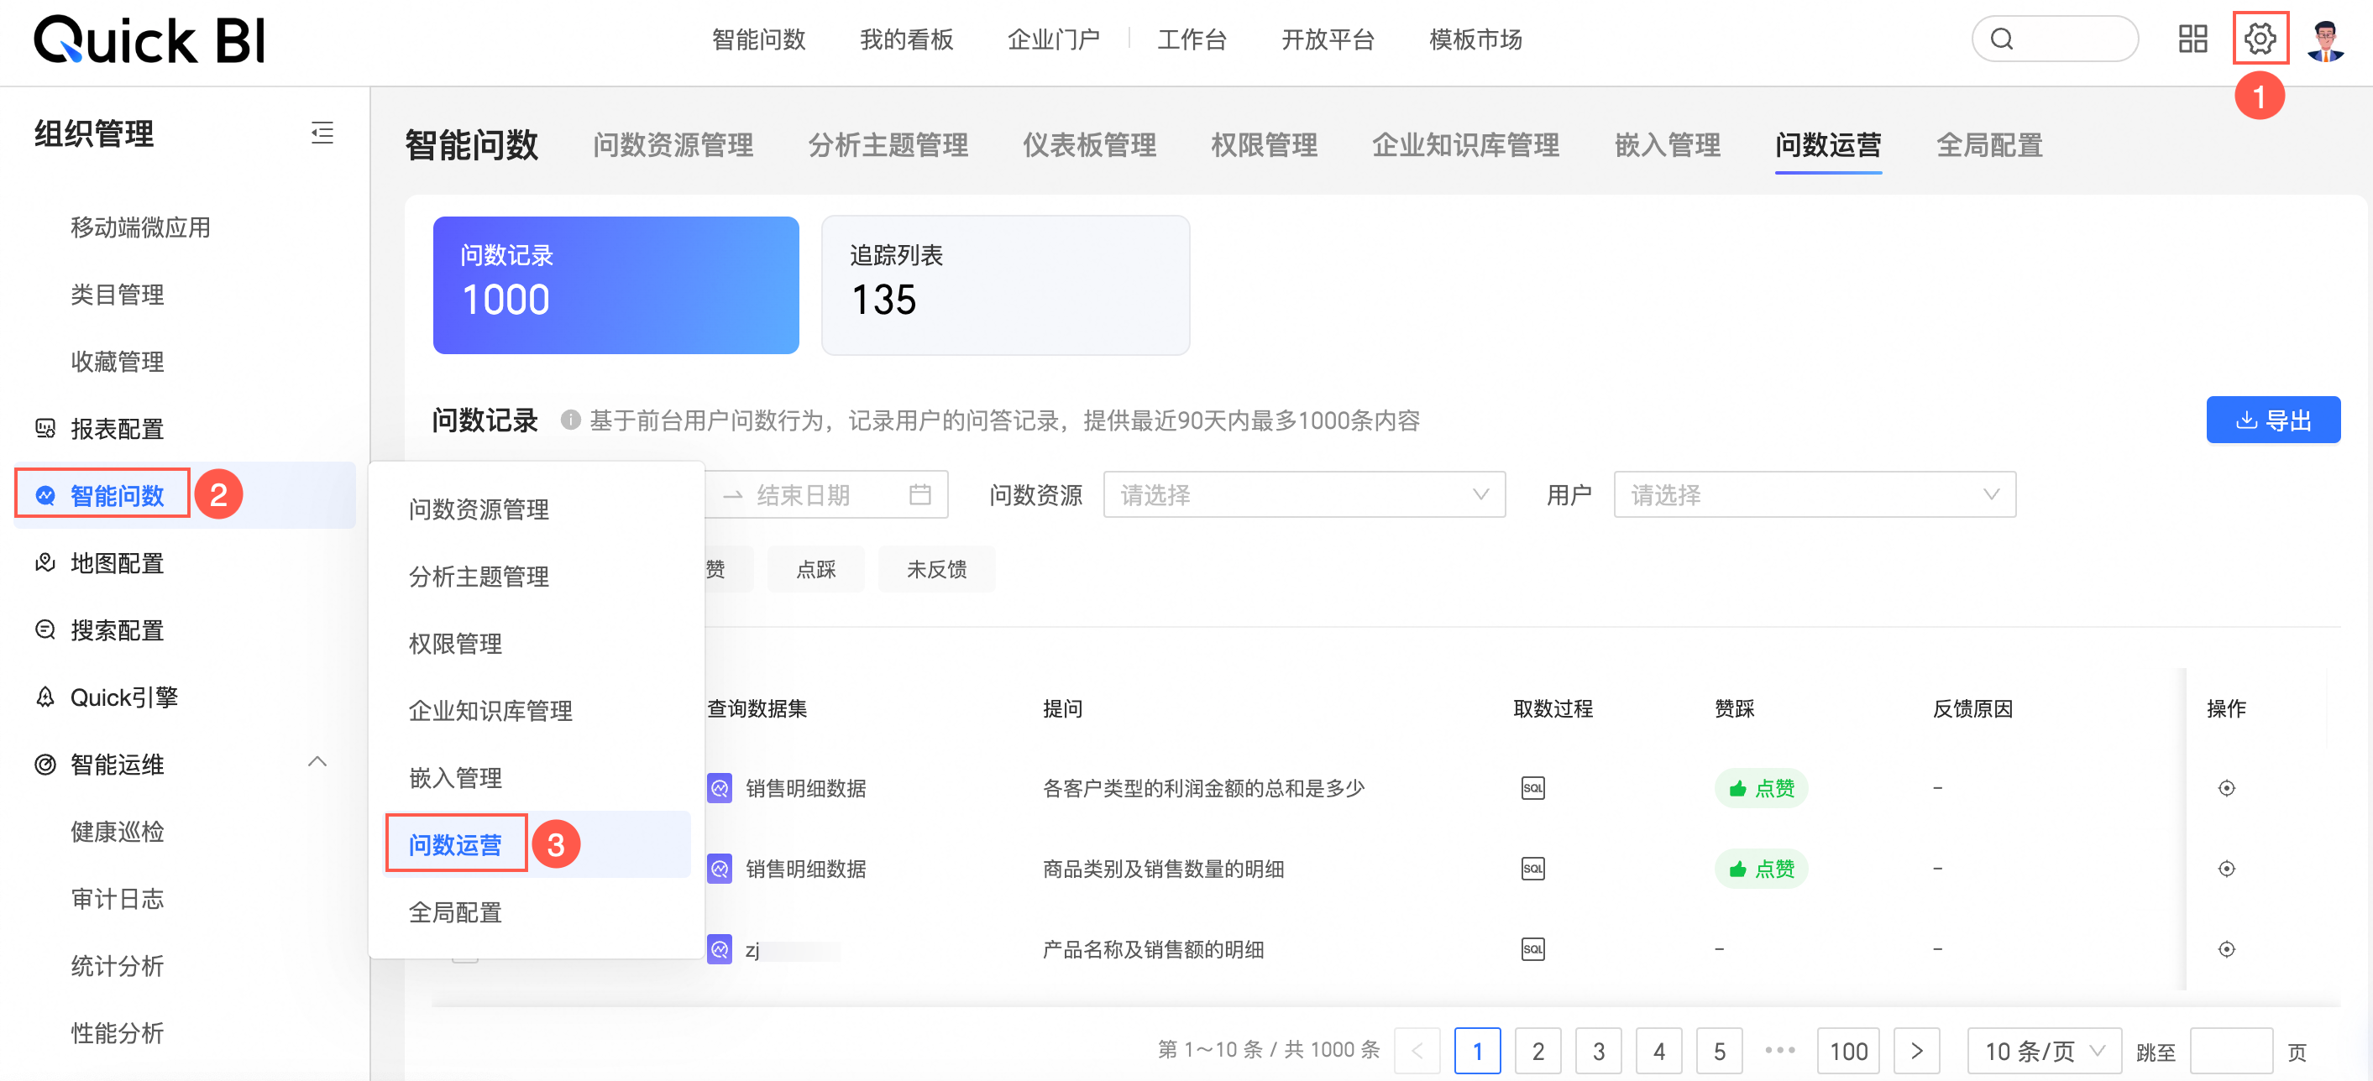Click the 跳至 page number field
This screenshot has height=1081, width=2373.
click(2230, 1051)
